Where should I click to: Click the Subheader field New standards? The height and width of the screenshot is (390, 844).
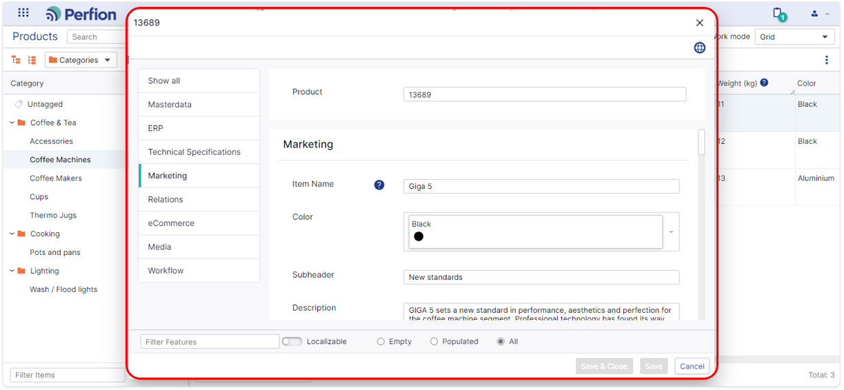click(x=541, y=277)
